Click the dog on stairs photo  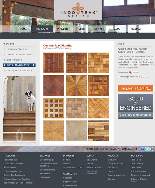pyautogui.click(x=19, y=110)
